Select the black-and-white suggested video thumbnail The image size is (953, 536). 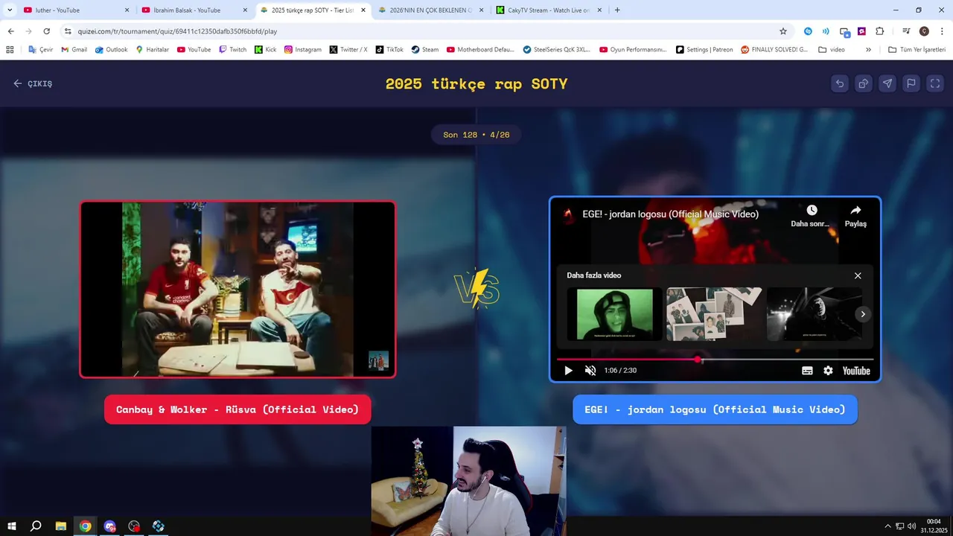pos(814,314)
